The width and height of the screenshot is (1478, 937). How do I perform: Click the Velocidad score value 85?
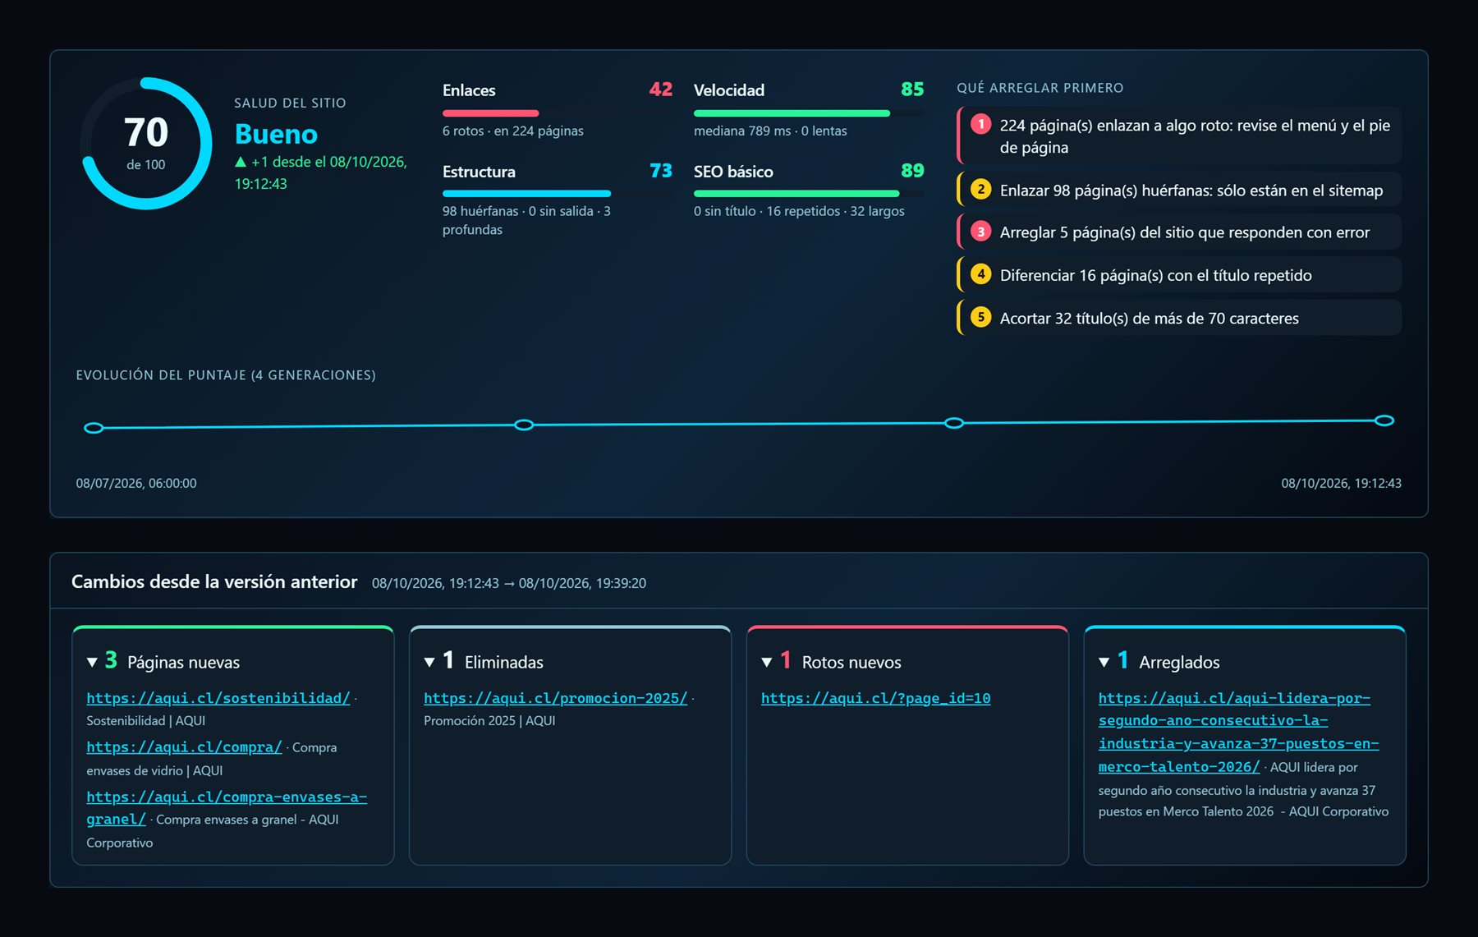click(912, 90)
